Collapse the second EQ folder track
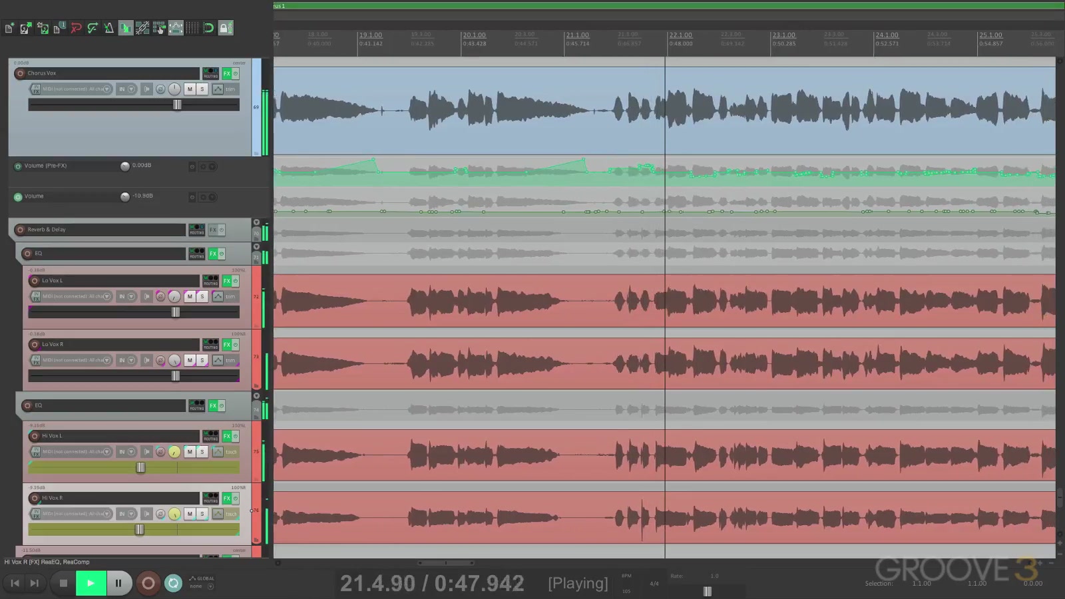 click(x=256, y=396)
